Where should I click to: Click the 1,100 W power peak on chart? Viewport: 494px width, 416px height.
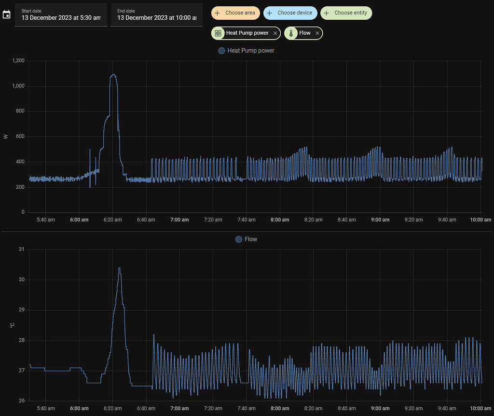113,75
